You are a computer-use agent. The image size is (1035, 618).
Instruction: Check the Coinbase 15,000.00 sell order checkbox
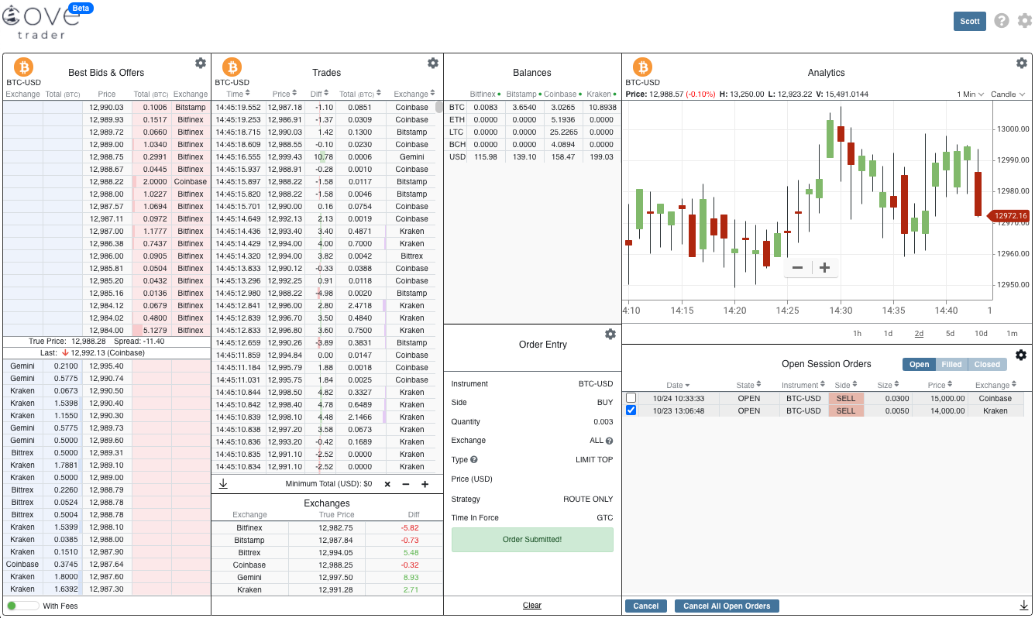631,398
